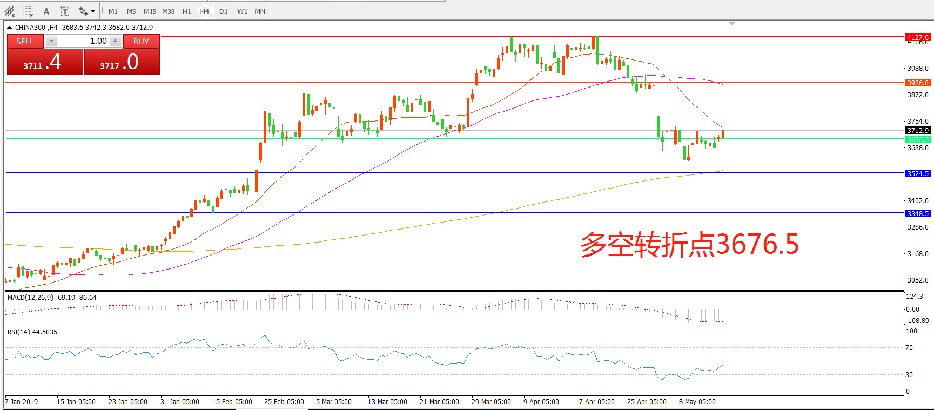
Task: Switch chart to M15 timeframe
Action: click(150, 11)
